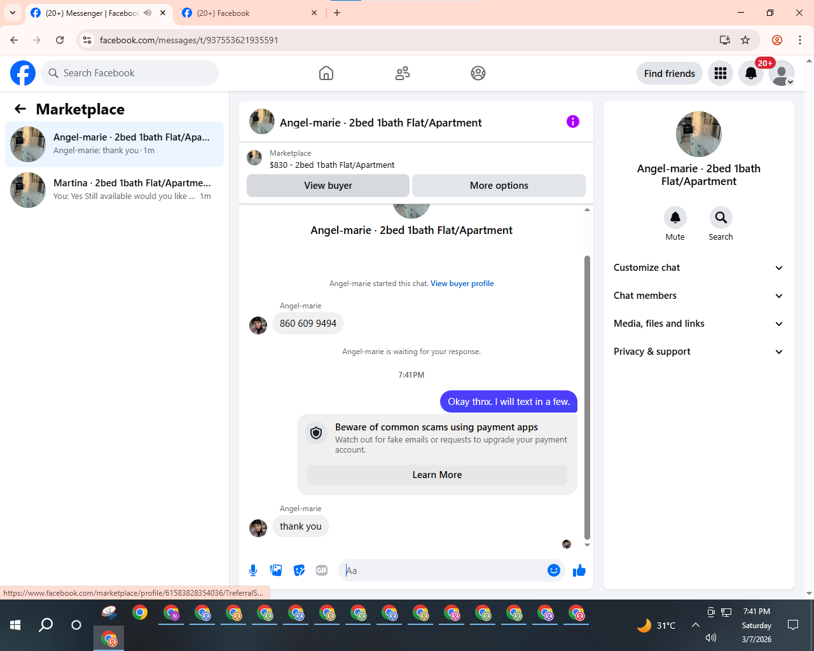Open Chrome three-dot menu
The width and height of the screenshot is (814, 651).
[x=800, y=40]
